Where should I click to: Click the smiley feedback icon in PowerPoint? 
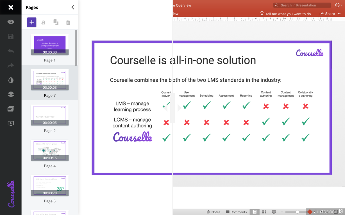(x=337, y=5)
